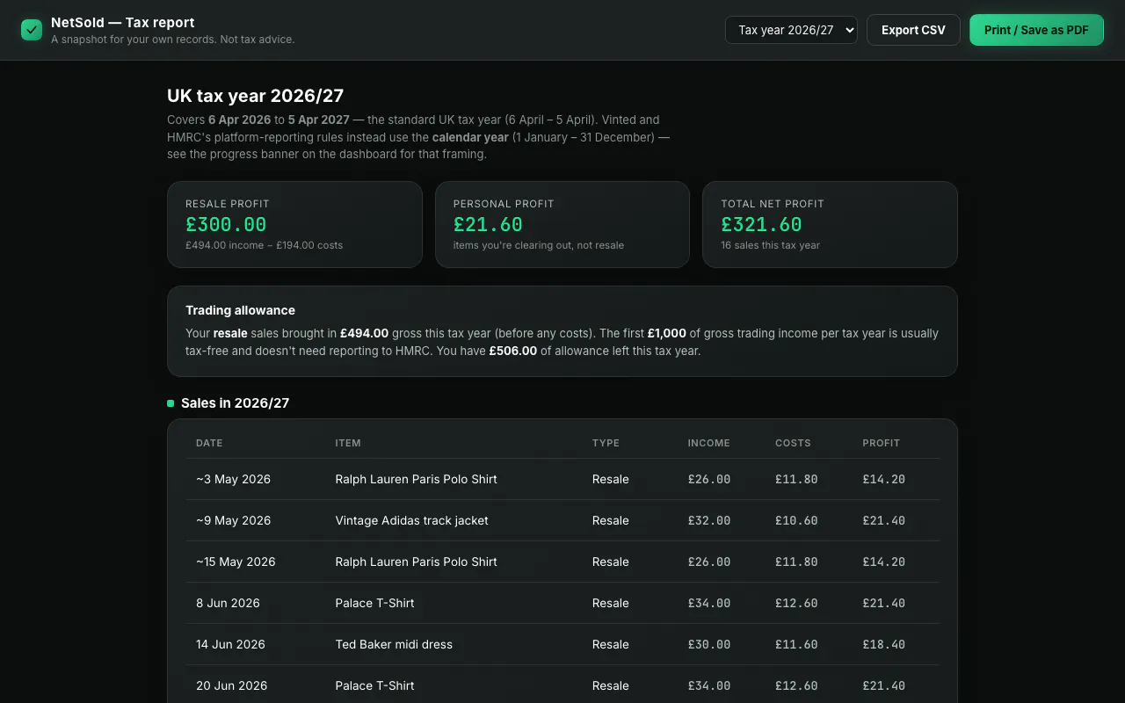1125x703 pixels.
Task: Click the £32.00 income of Adidas jacket
Action: click(x=708, y=520)
